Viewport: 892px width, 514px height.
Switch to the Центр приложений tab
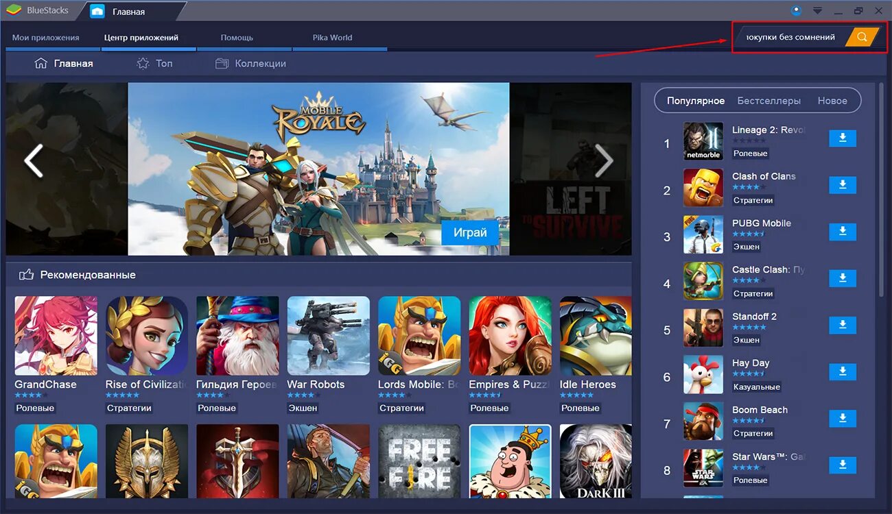tap(141, 38)
